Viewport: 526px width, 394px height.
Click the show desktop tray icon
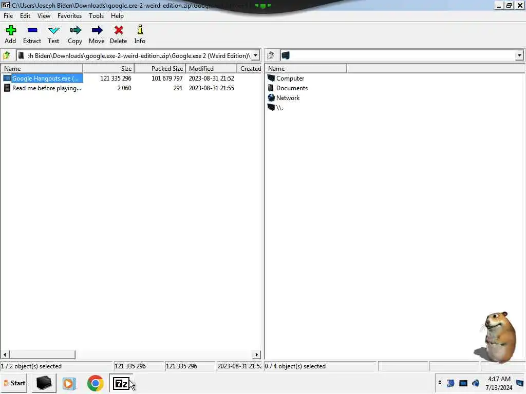coord(520,383)
